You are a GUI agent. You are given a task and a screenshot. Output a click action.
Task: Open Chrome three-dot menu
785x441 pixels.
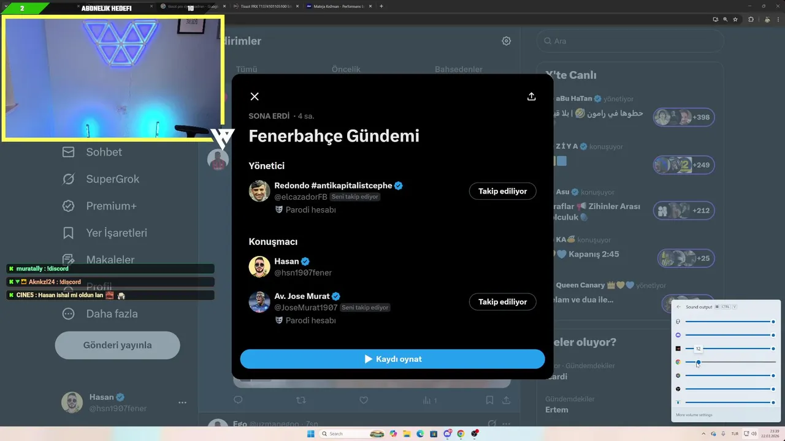[x=777, y=19]
